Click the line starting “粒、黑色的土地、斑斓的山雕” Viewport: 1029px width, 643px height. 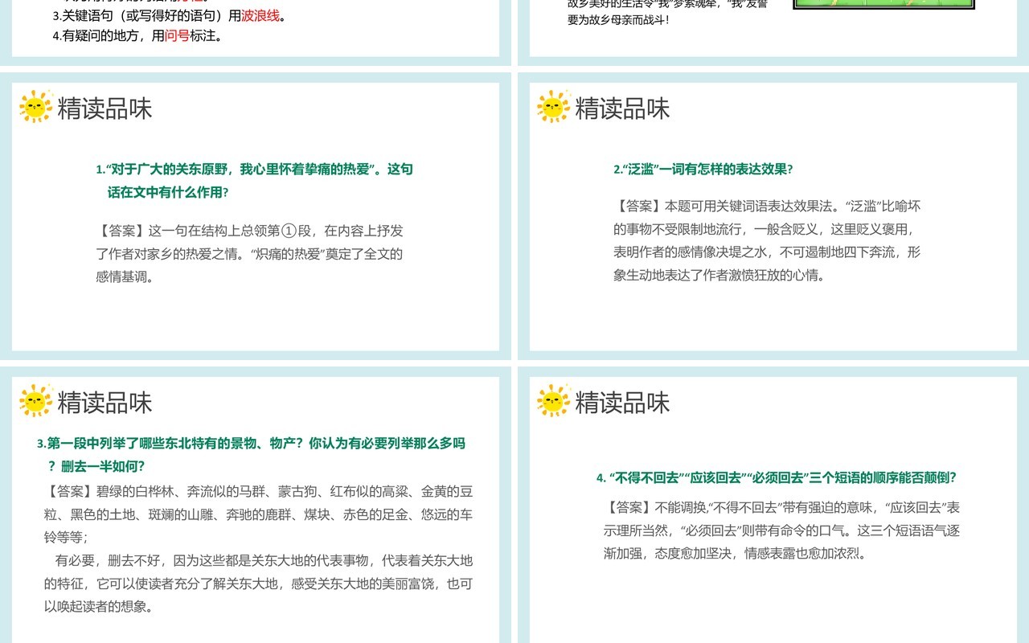coord(258,514)
